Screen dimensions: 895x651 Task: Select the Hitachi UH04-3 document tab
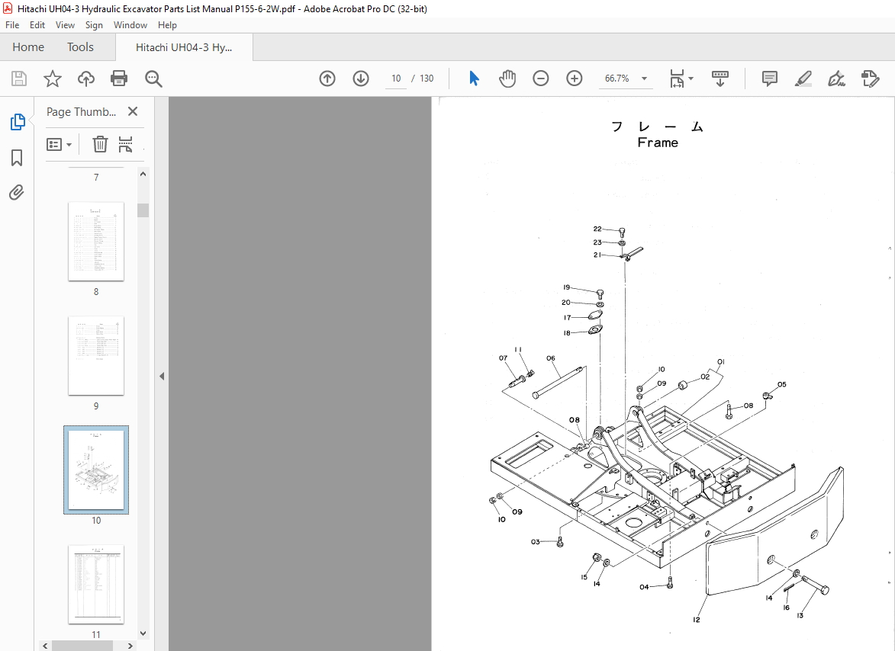pos(184,47)
